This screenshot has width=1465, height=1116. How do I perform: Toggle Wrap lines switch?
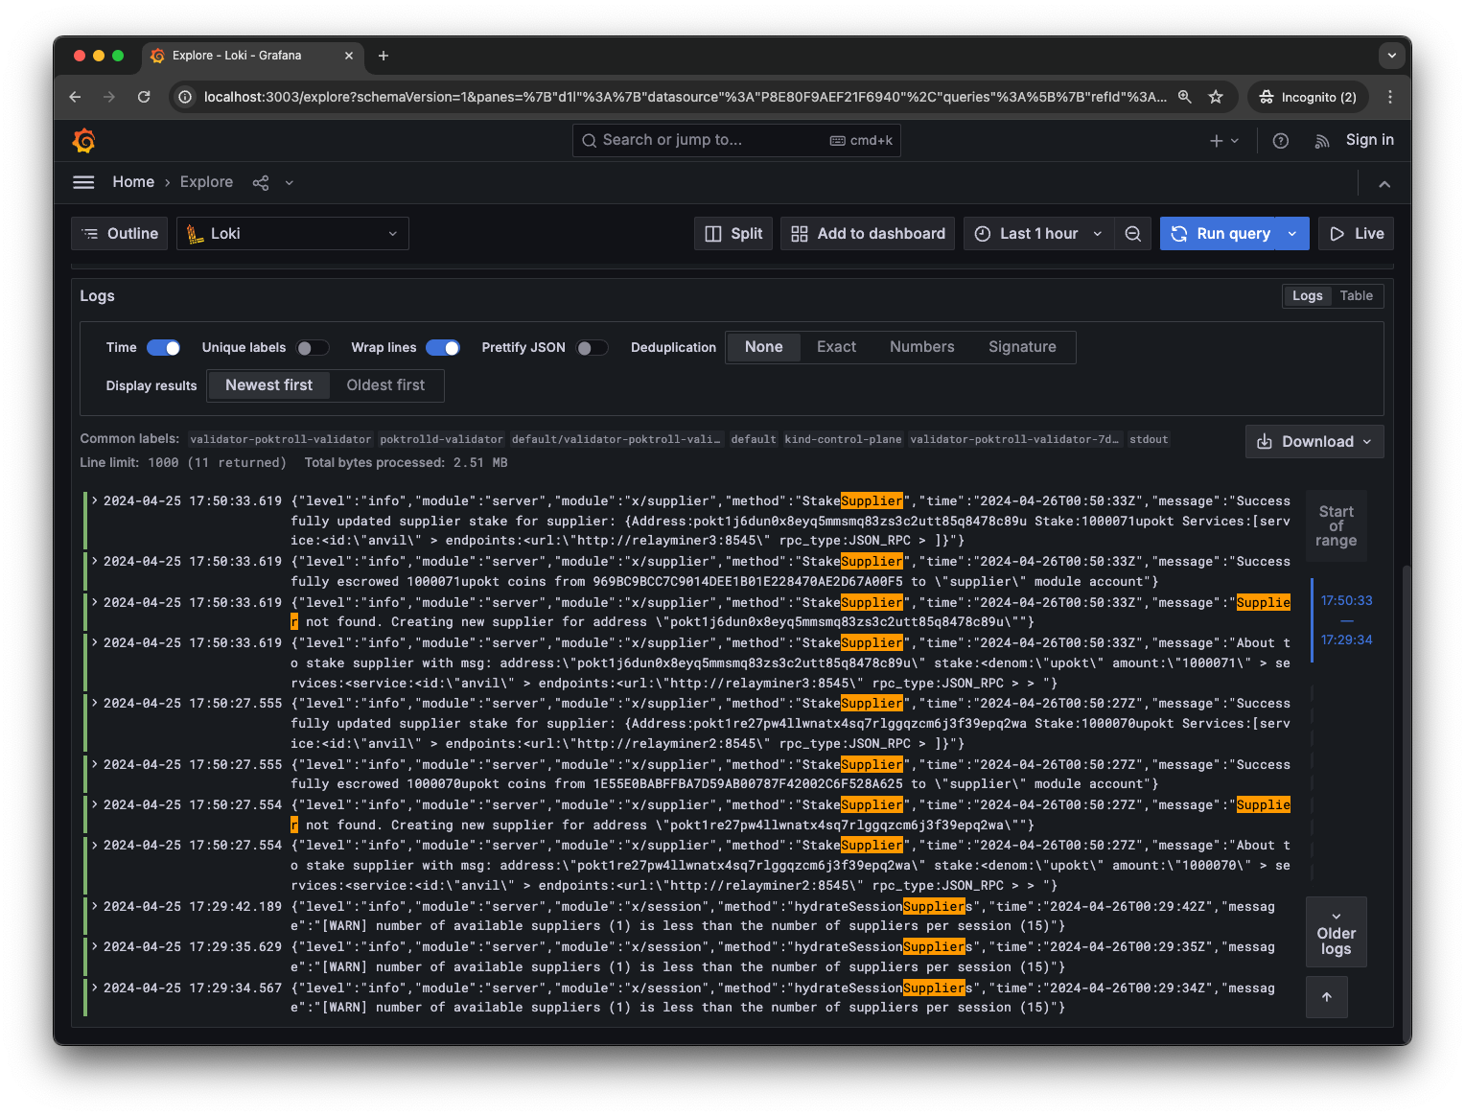(x=443, y=348)
